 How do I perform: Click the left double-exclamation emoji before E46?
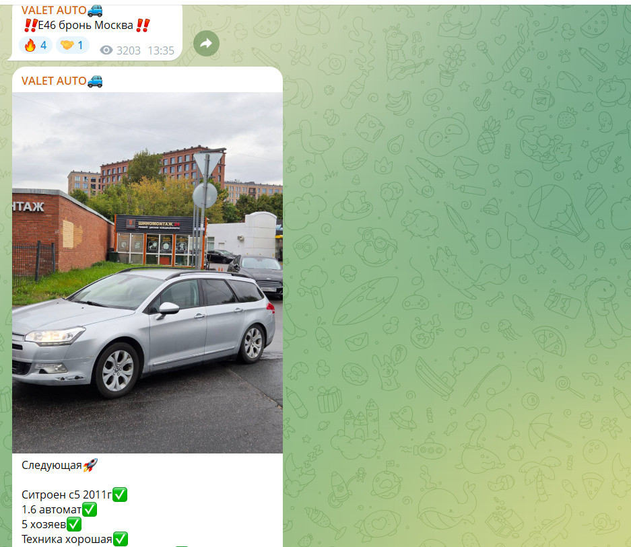[30, 24]
